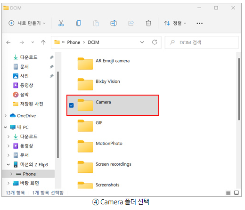The height and width of the screenshot is (210, 245).
Task: Click the Rename icon in toolbar
Action: tap(114, 23)
